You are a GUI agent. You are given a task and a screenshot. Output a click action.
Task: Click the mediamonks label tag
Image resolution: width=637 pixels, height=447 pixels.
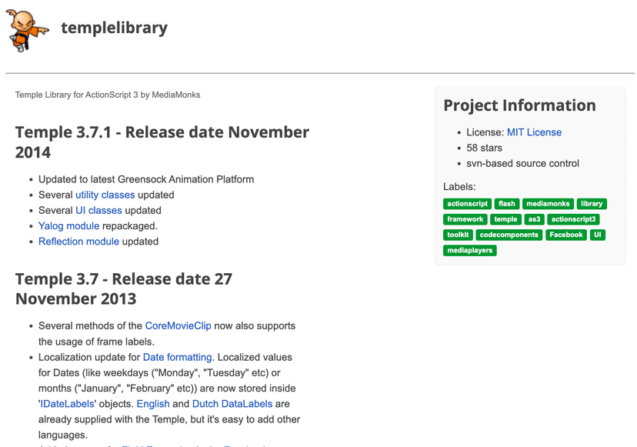point(547,204)
